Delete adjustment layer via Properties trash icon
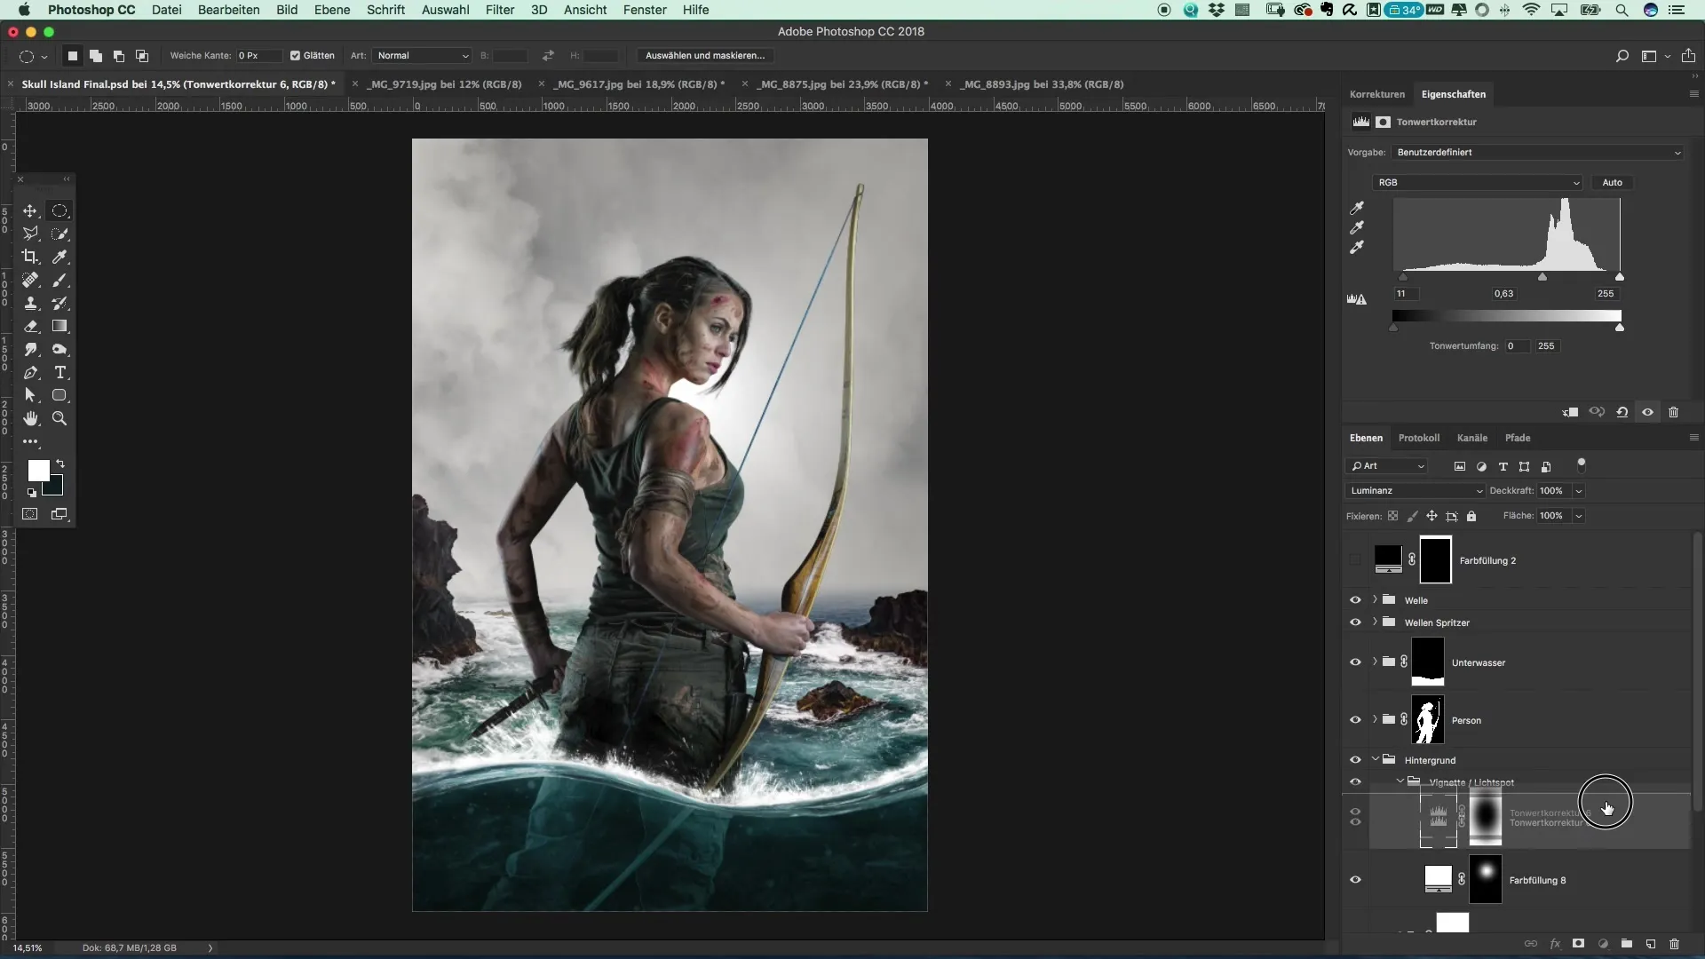Viewport: 1705px width, 959px height. click(x=1674, y=412)
